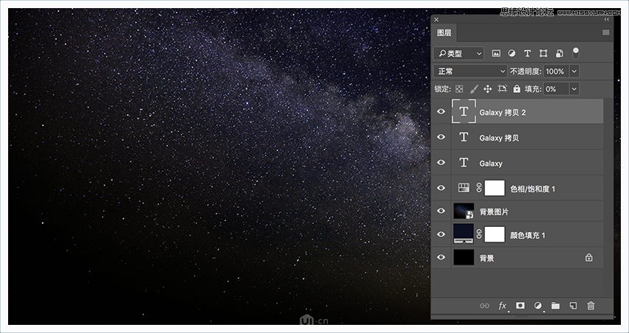Select the Galaxy text layer
Image resolution: width=629 pixels, height=333 pixels.
[x=527, y=163]
